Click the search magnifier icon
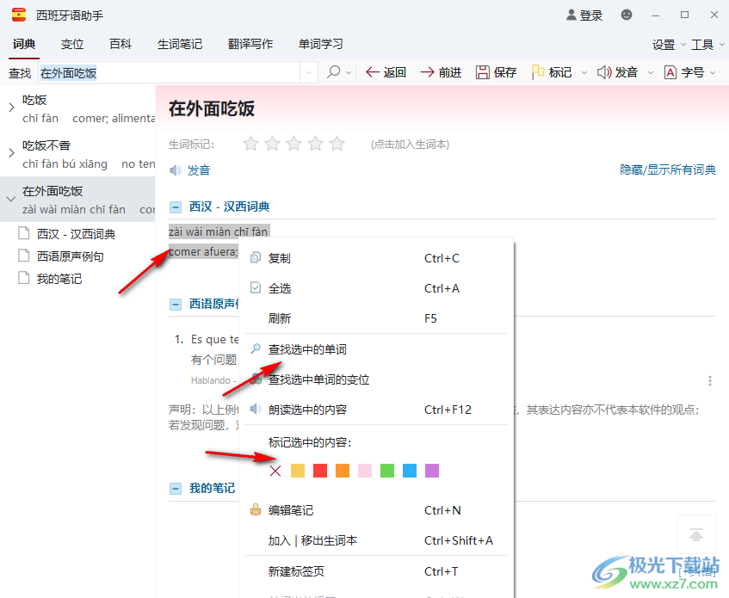Viewport: 729px width, 598px height. click(333, 72)
